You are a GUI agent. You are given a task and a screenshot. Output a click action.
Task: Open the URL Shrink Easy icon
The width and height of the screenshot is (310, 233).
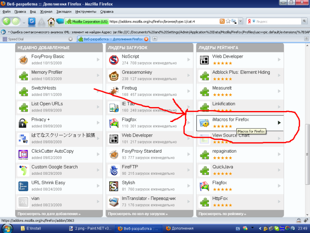coord(23,186)
